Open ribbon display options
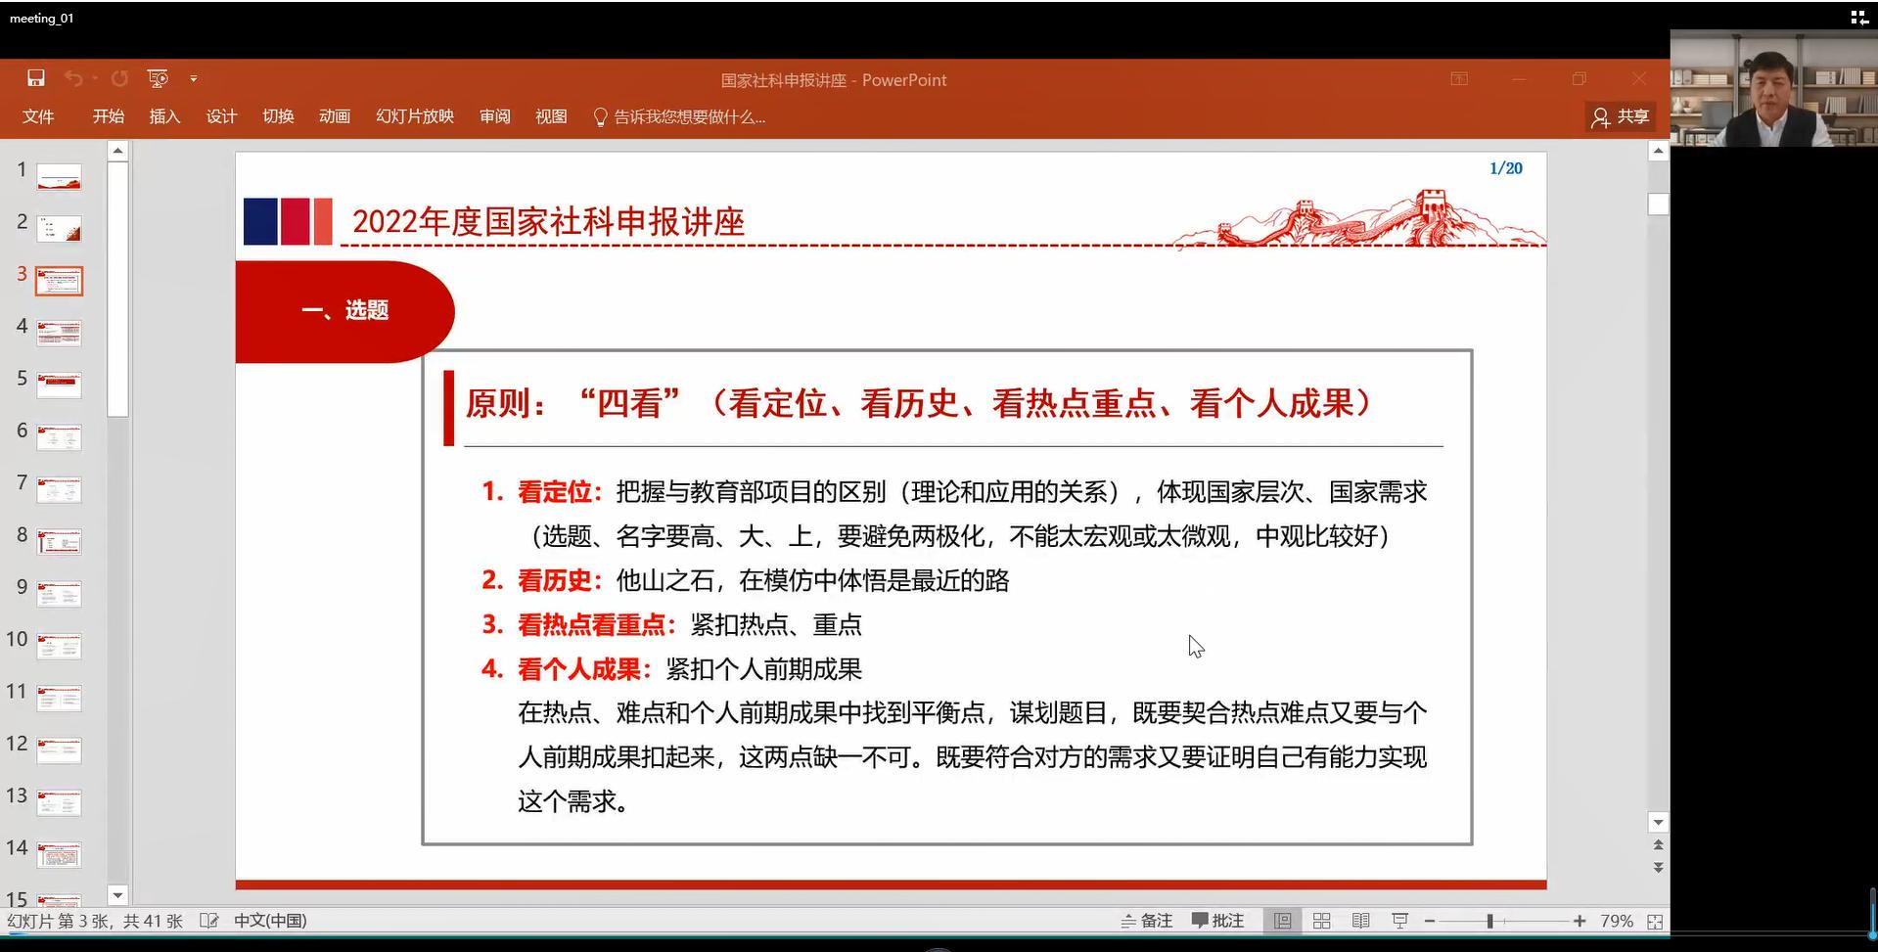This screenshot has width=1878, height=952. coord(1459,79)
